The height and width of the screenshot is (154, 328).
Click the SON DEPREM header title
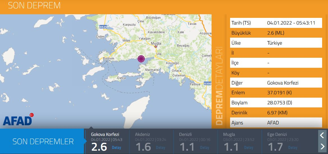[x=34, y=6]
